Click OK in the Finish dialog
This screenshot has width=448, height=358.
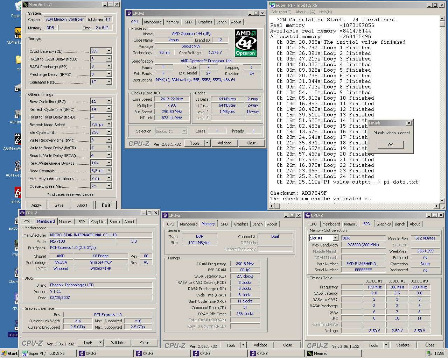(x=390, y=145)
